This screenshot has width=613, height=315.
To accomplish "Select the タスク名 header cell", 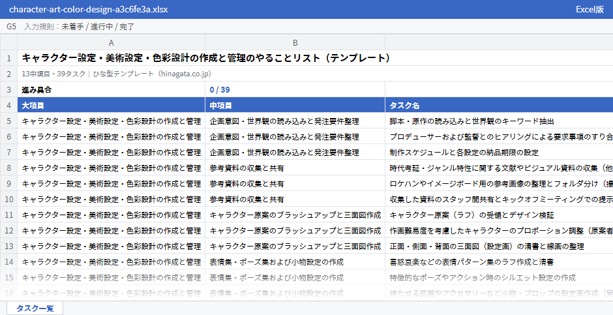I will pos(500,105).
